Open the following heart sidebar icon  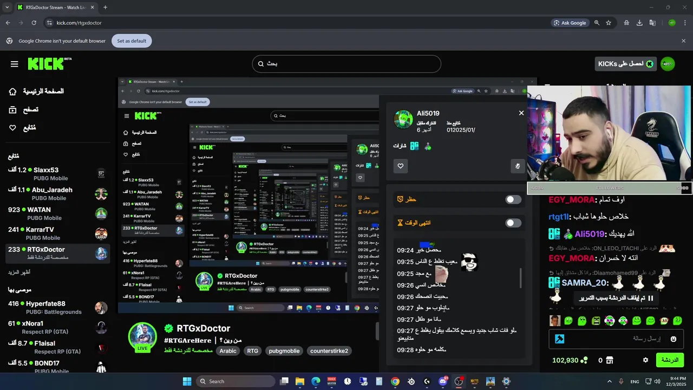(12, 128)
